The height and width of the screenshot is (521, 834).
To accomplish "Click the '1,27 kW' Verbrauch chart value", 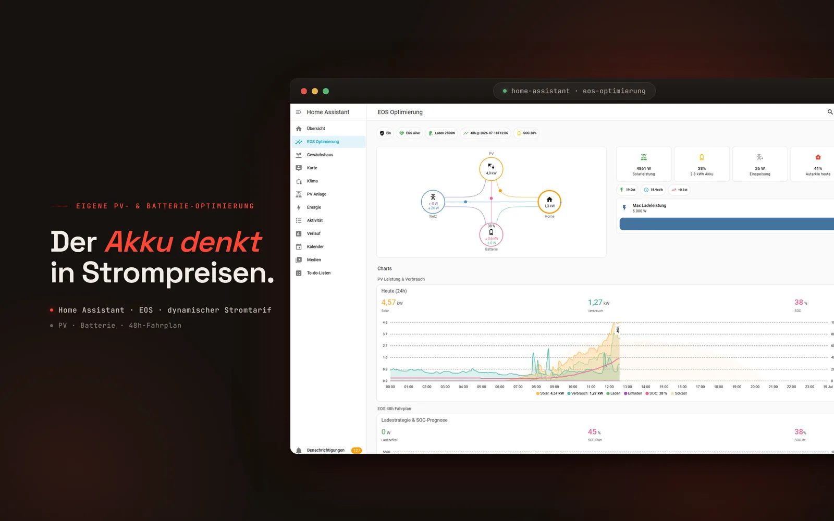I will 598,302.
